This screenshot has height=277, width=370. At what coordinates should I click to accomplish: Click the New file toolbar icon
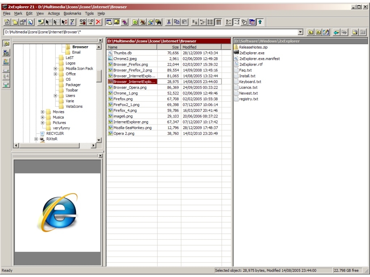(x=7, y=22)
